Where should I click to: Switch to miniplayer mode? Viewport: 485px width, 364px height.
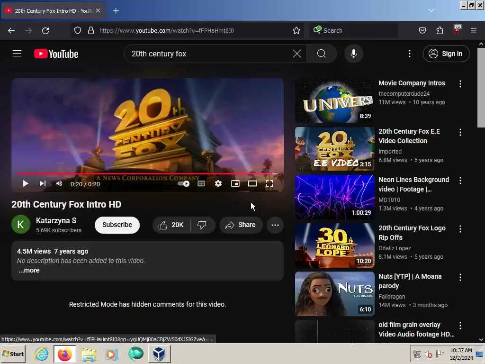pos(235,184)
